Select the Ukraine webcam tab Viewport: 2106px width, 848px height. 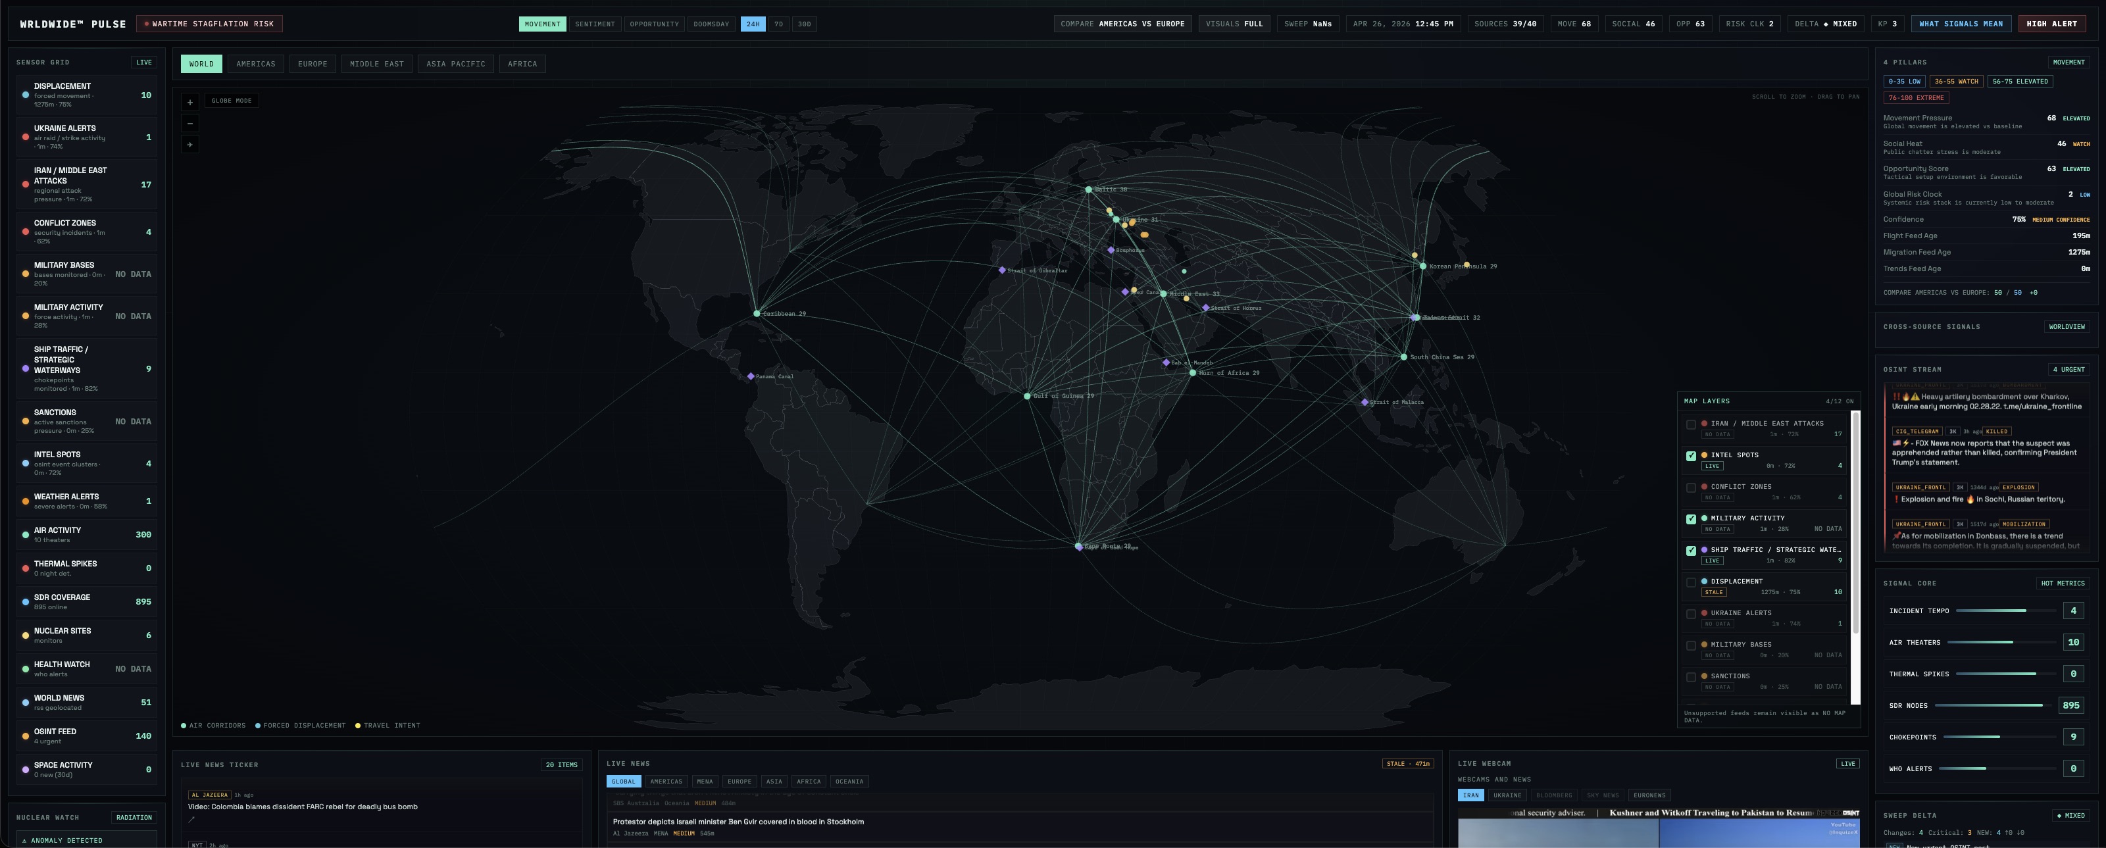[x=1507, y=795]
